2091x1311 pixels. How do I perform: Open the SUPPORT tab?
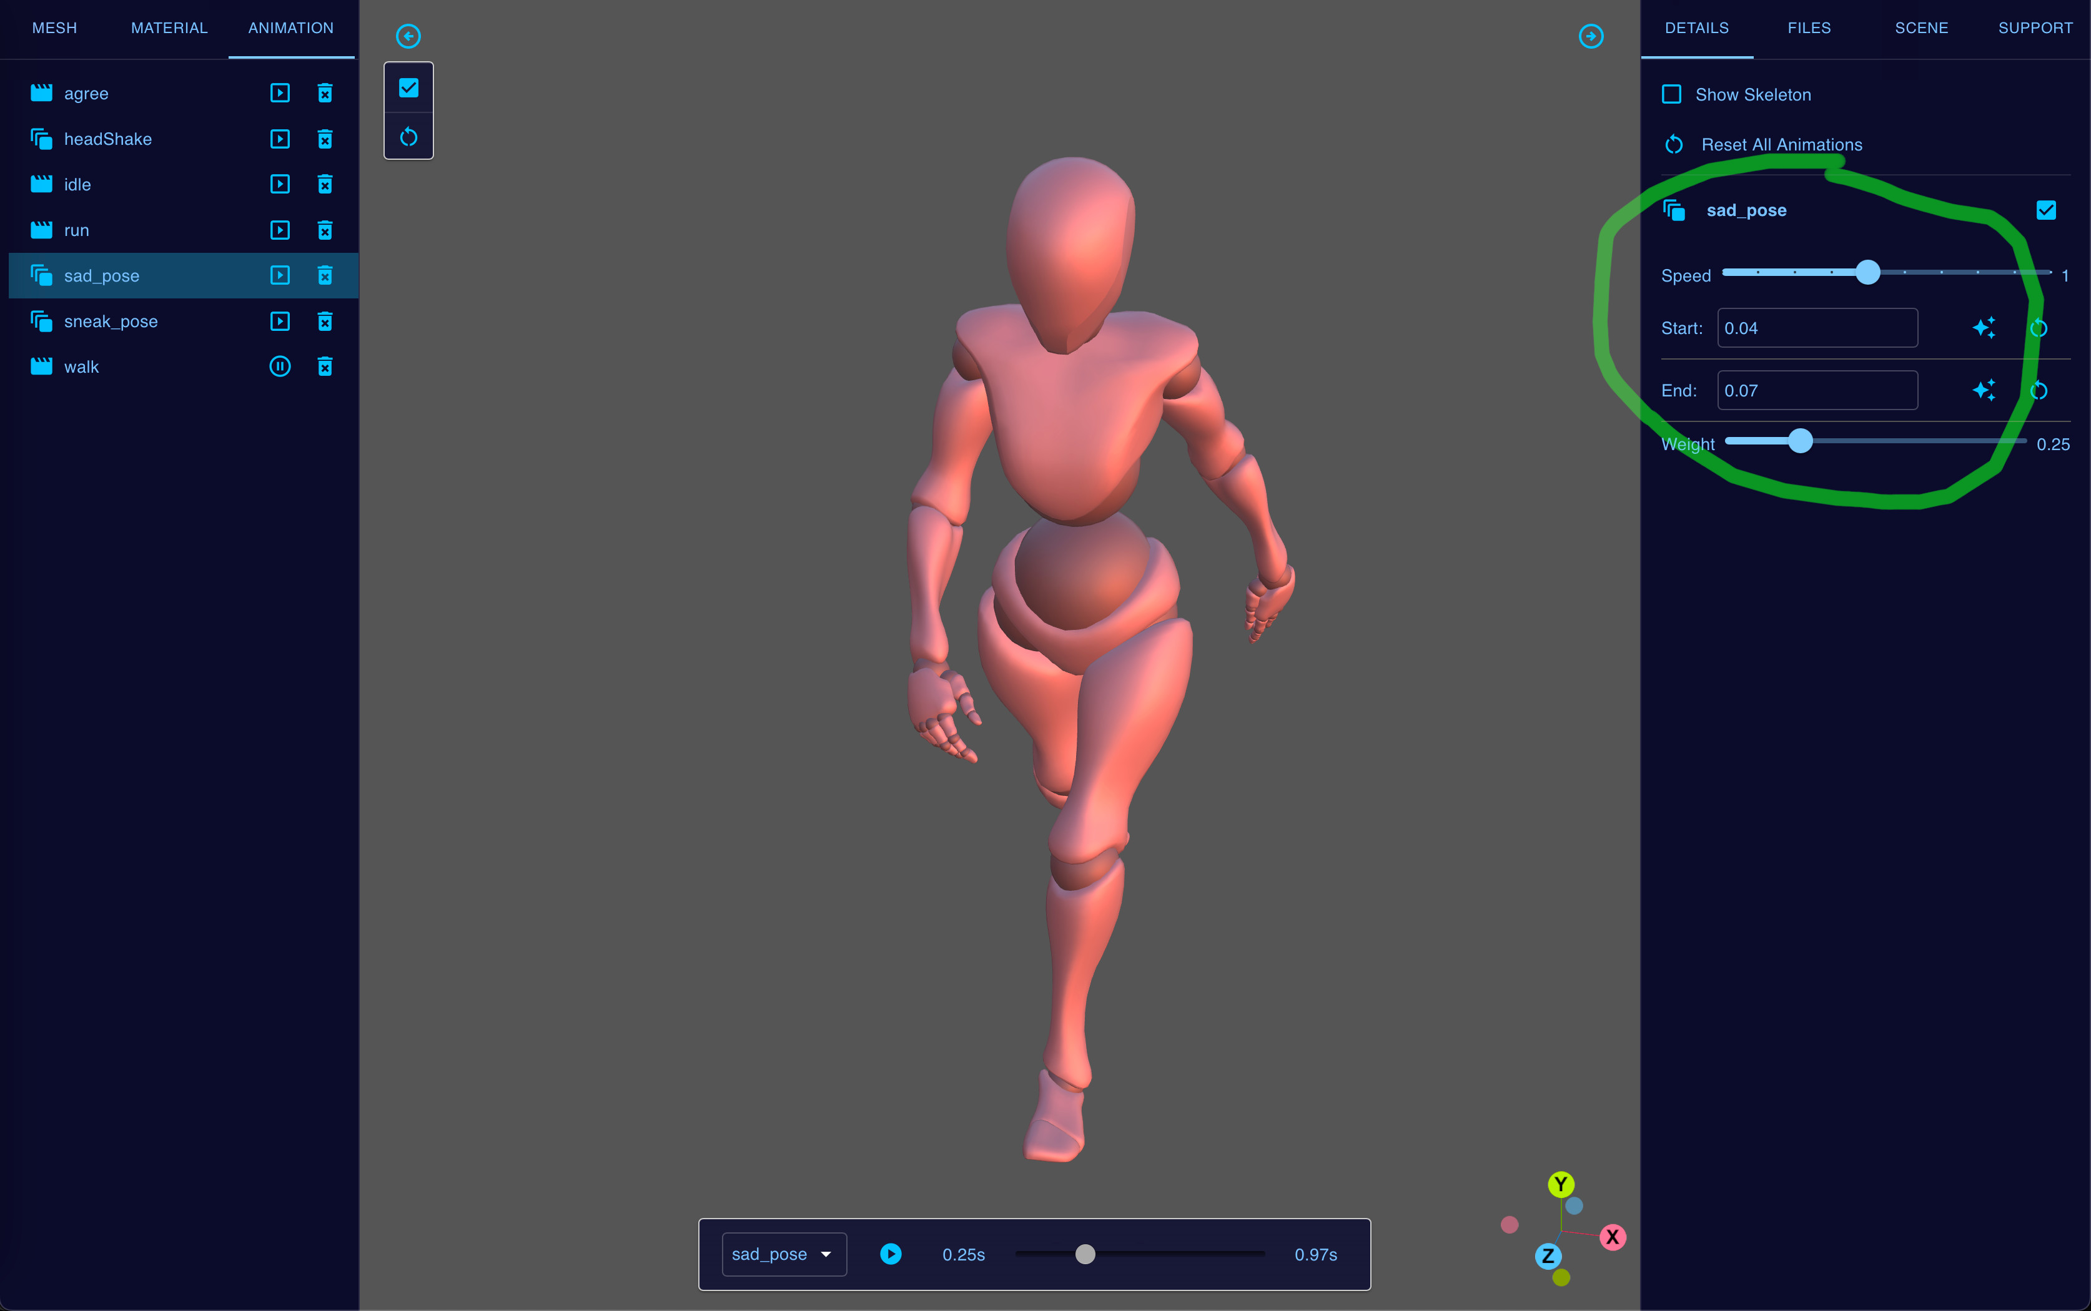pos(2035,27)
